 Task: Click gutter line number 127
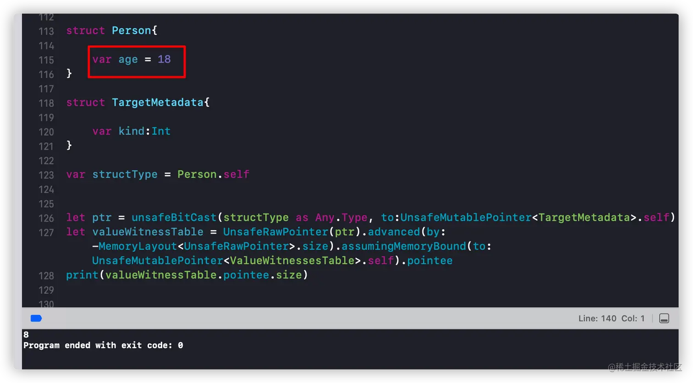pyautogui.click(x=46, y=232)
